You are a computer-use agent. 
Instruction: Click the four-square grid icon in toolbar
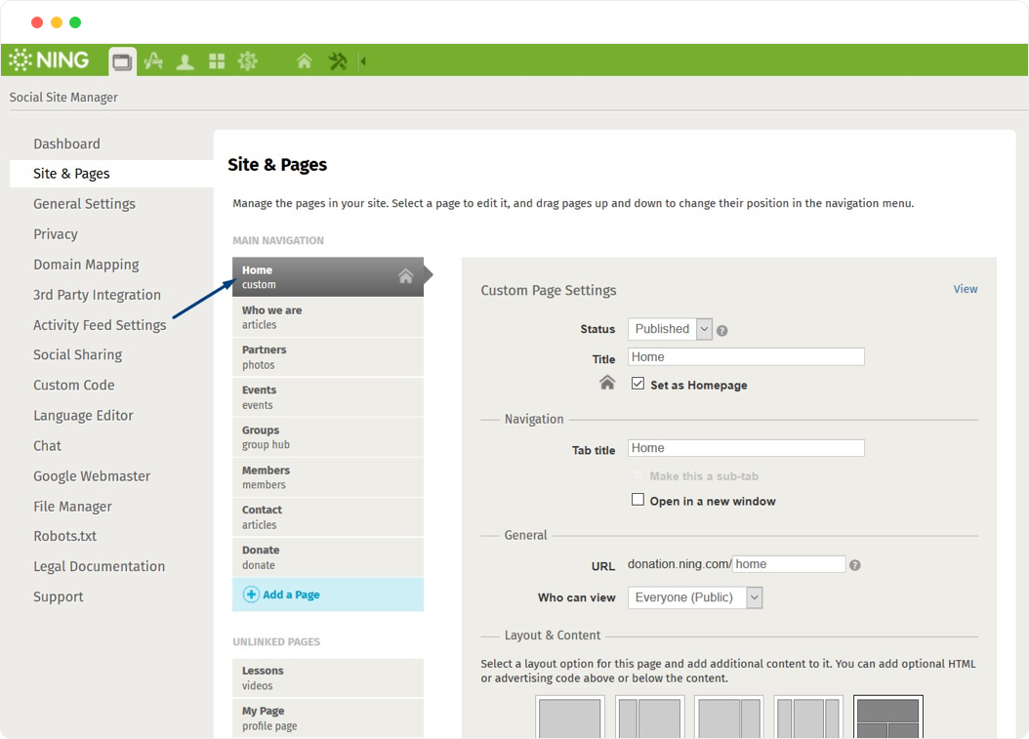[217, 62]
